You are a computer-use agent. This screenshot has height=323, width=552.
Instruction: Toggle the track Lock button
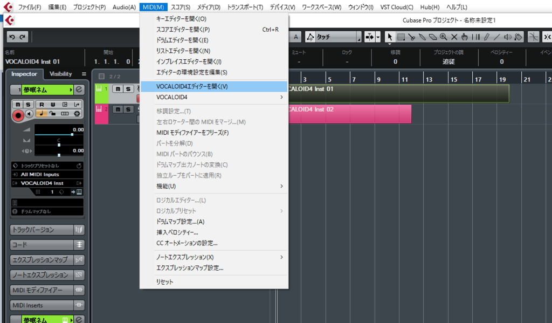pyautogui.click(x=53, y=113)
